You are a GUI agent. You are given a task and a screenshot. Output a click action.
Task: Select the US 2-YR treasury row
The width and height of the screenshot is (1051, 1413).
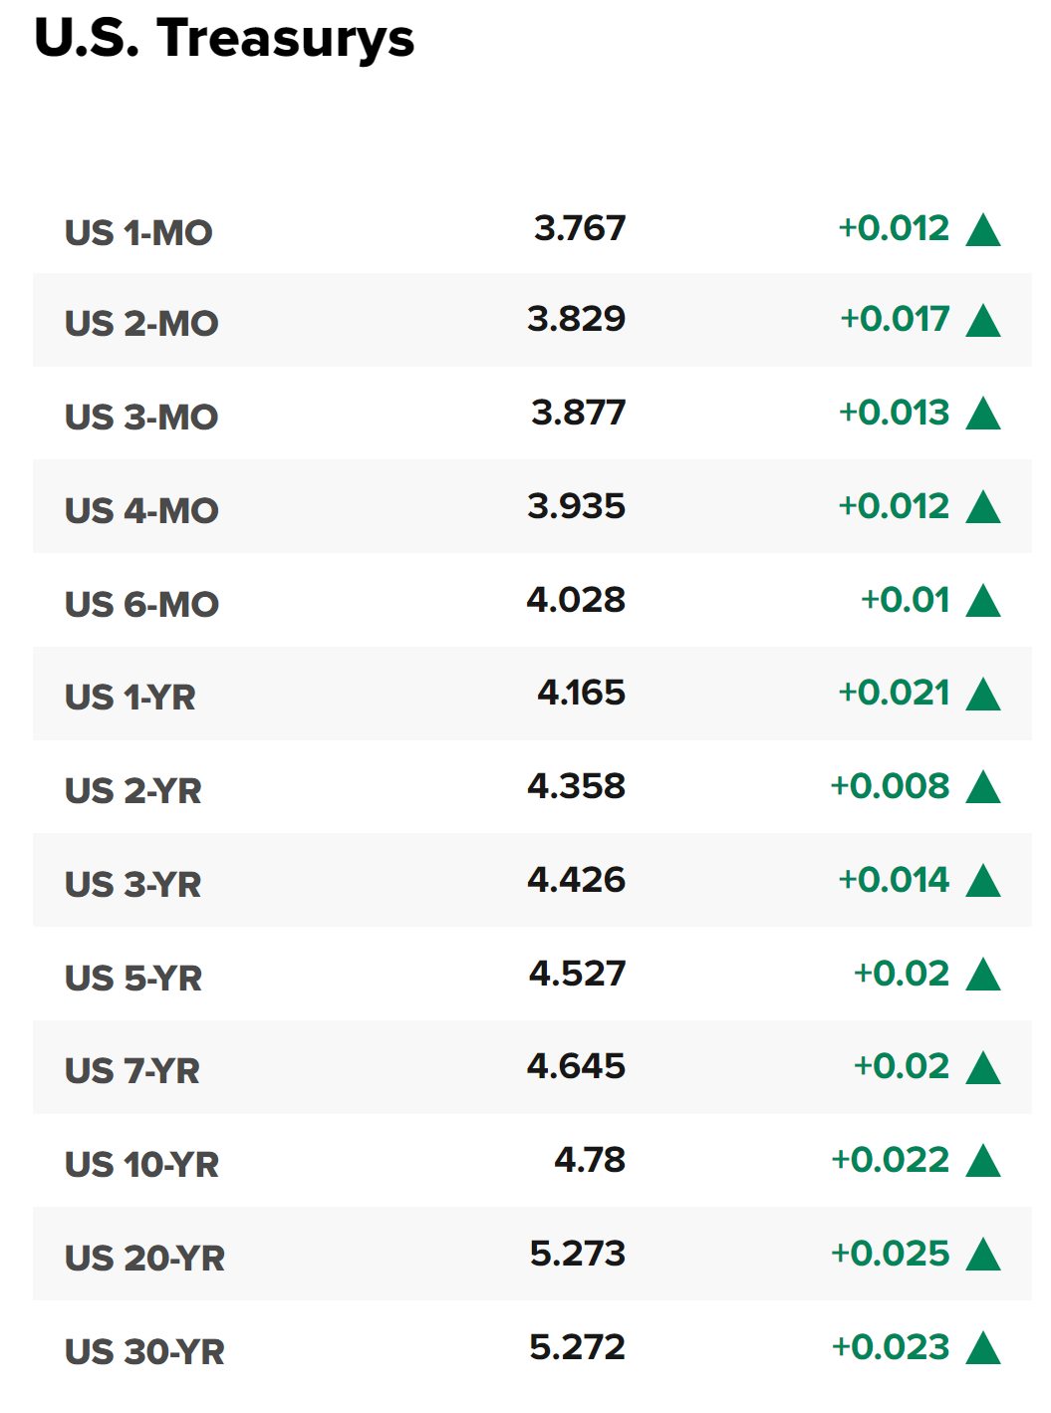pos(532,787)
